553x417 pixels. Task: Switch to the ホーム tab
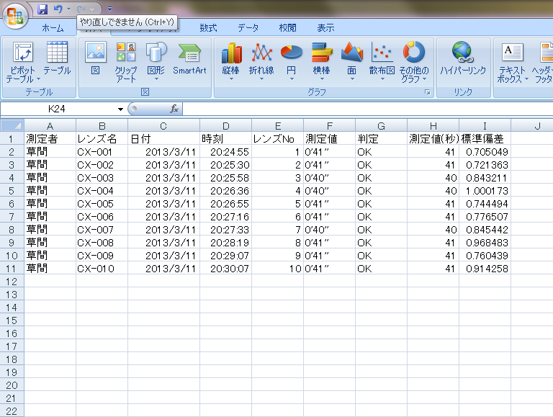click(53, 28)
